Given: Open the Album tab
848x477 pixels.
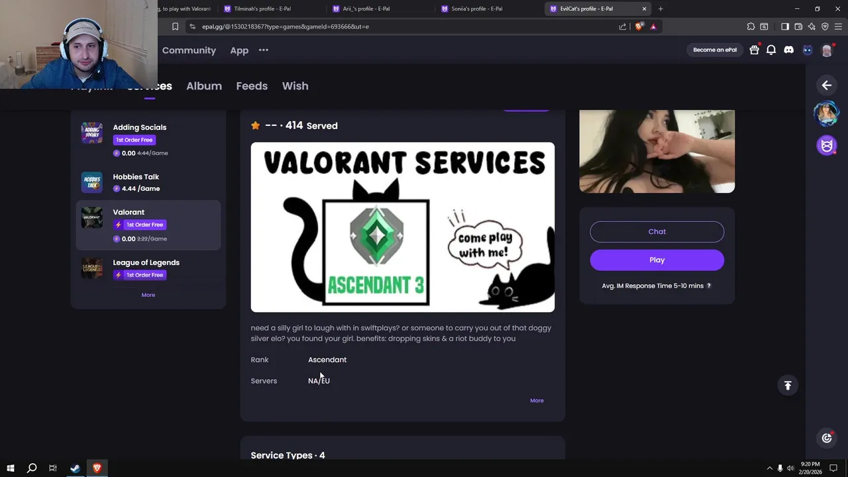Looking at the screenshot, I should click(204, 86).
